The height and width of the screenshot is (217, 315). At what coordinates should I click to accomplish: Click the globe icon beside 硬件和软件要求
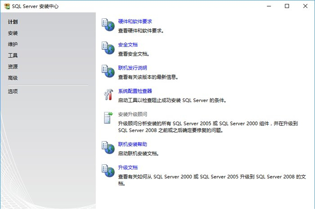(108, 25)
